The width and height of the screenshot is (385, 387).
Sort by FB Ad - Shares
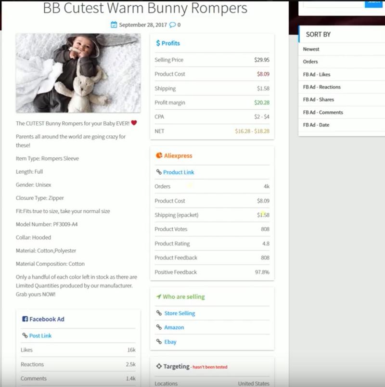(x=318, y=100)
